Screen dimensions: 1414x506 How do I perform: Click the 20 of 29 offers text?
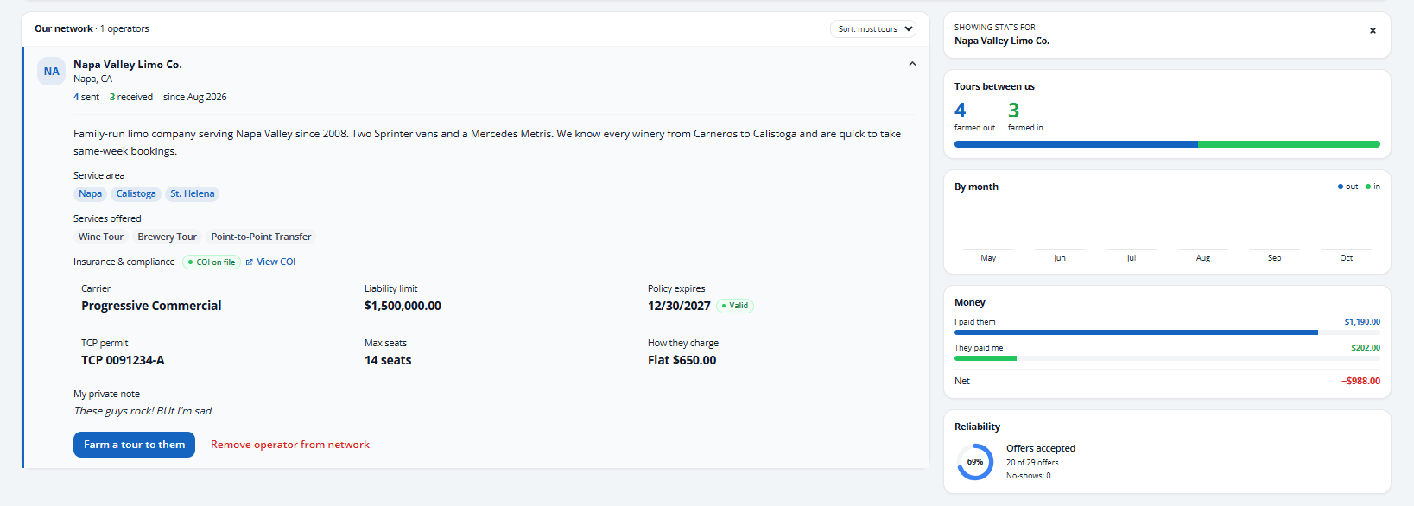[1032, 463]
